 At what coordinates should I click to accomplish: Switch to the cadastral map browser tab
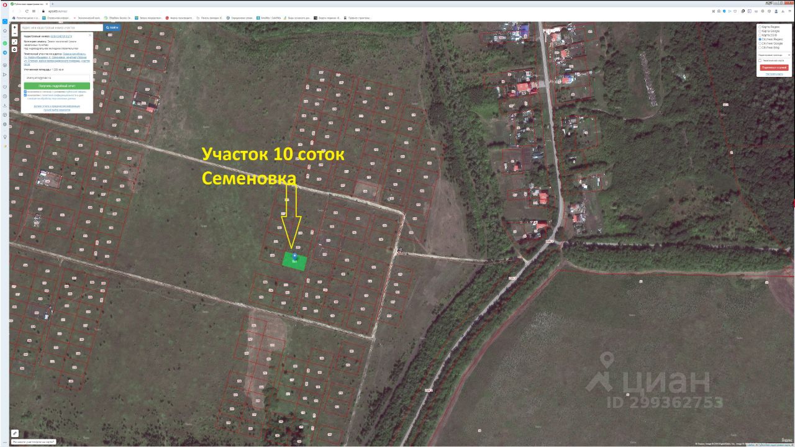tap(29, 4)
